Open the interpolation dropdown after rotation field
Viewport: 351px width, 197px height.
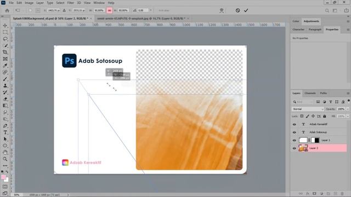pyautogui.click(x=151, y=10)
